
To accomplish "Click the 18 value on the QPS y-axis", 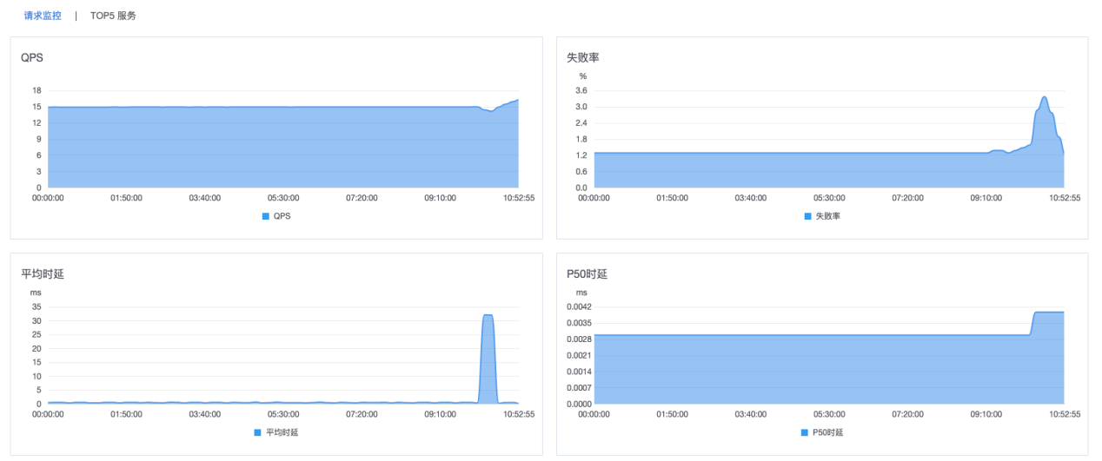I will point(37,91).
